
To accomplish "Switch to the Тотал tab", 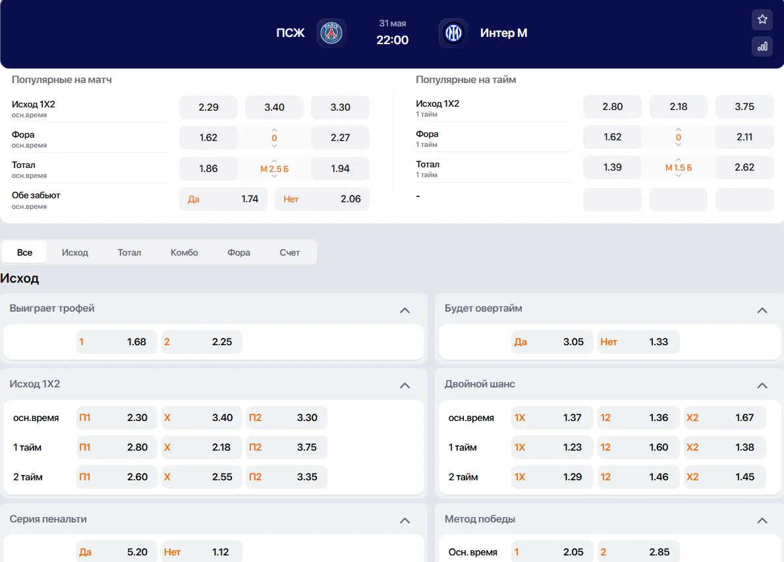I will point(129,252).
